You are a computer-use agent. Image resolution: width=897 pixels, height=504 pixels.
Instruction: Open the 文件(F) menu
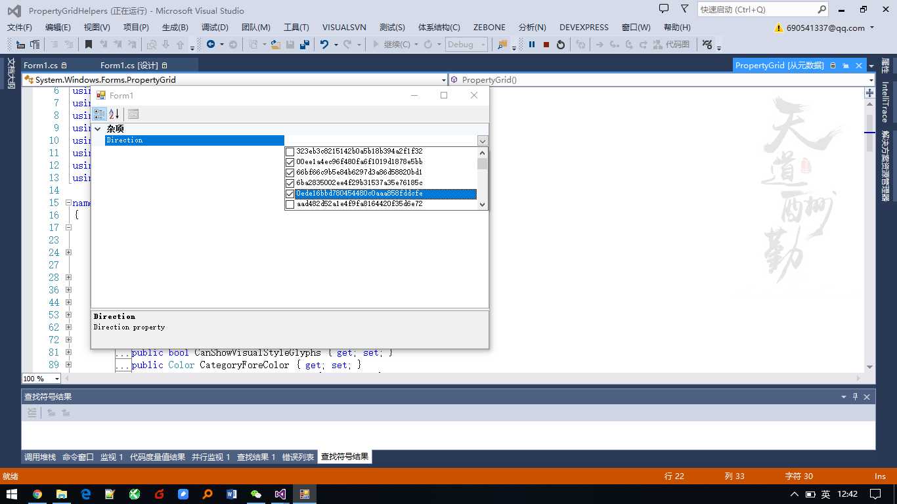20,28
